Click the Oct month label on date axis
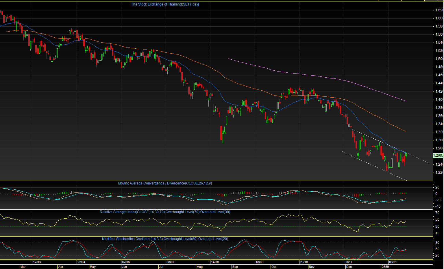 [274, 267]
